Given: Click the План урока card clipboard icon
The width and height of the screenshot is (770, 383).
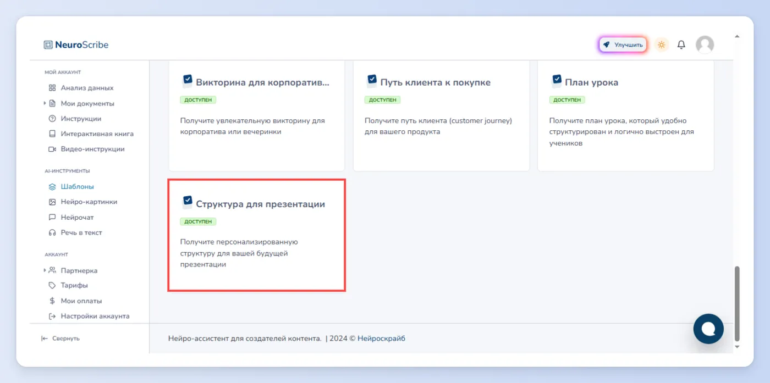Looking at the screenshot, I should pyautogui.click(x=557, y=81).
